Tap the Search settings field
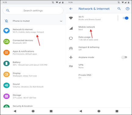The height and width of the screenshot is (115, 132). point(33,11)
